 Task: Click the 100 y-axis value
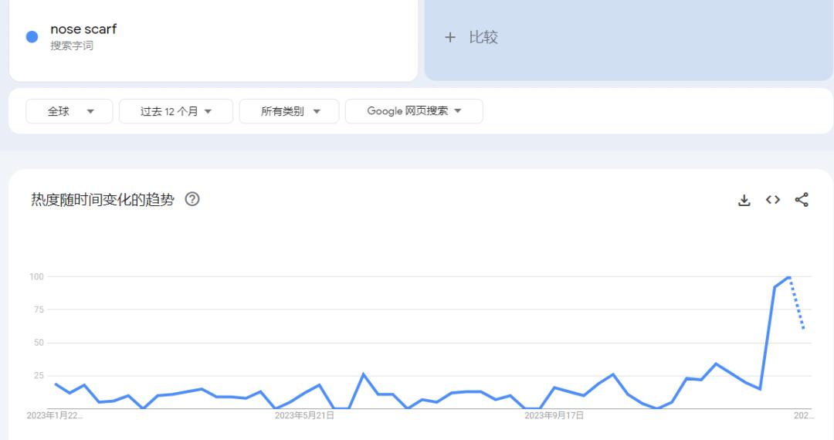pyautogui.click(x=37, y=276)
